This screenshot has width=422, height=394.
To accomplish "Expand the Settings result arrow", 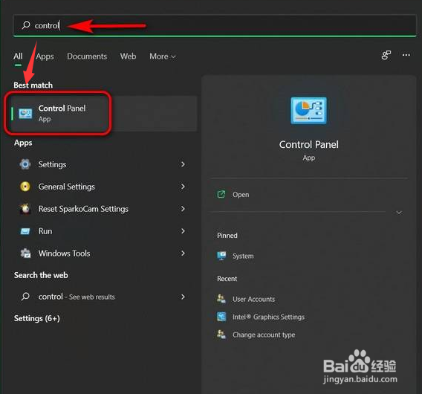I will [183, 164].
